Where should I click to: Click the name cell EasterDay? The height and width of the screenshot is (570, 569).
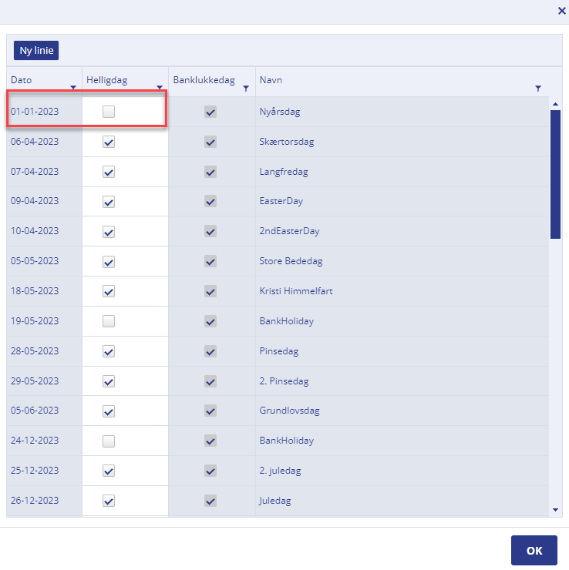(x=402, y=201)
